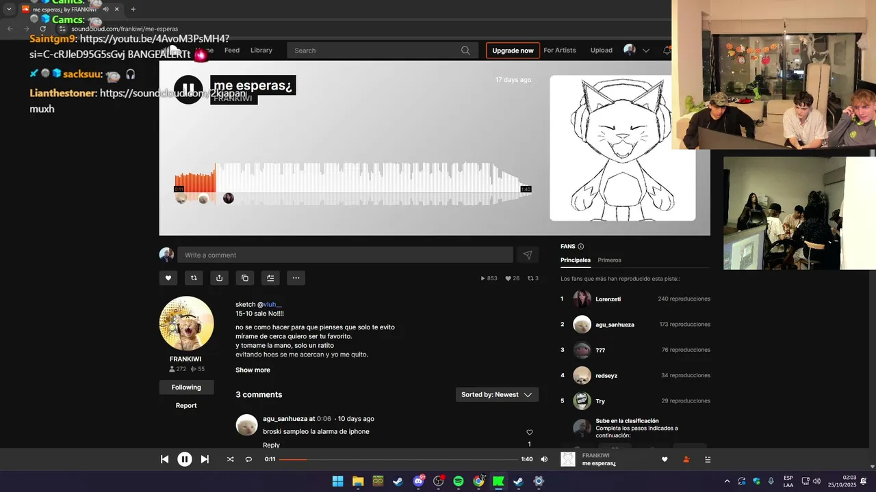Skip to the next track
Viewport: 876px width, 492px height.
tap(205, 459)
